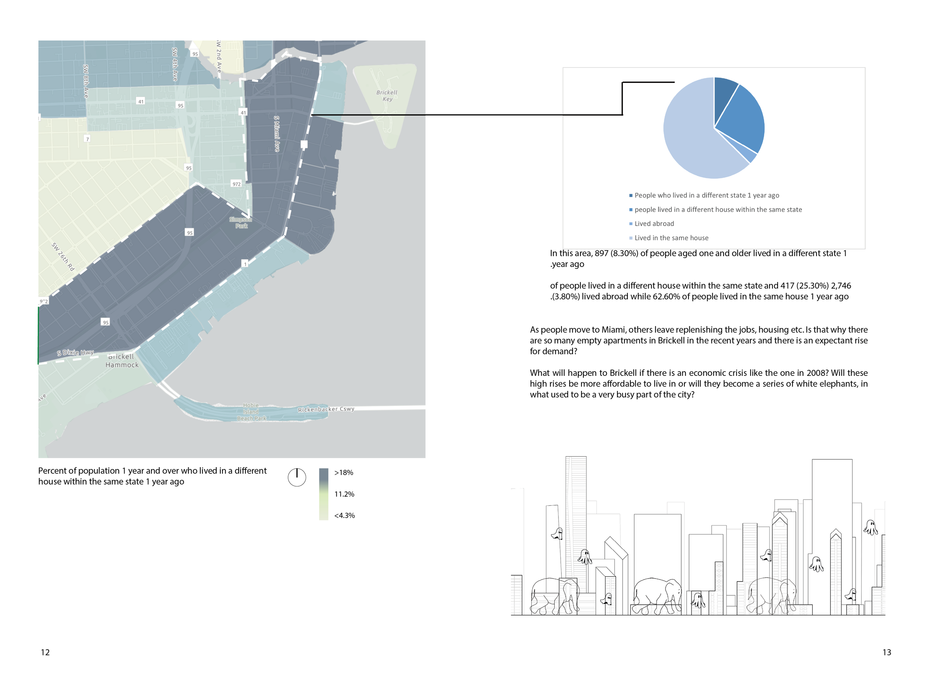Click the Rickenbacker Cswy label
The width and height of the screenshot is (932, 689).
click(326, 409)
